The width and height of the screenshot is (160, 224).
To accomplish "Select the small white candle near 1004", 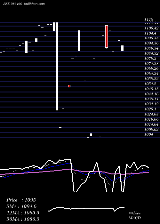I will pos(91,135).
